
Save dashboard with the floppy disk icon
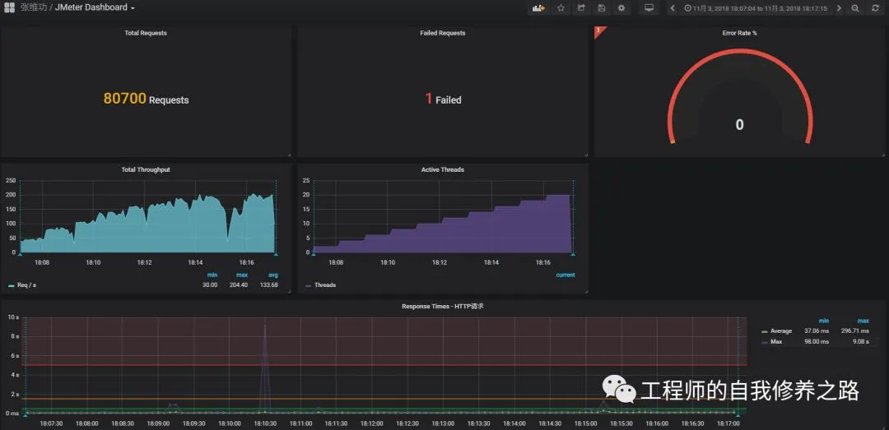pyautogui.click(x=602, y=8)
